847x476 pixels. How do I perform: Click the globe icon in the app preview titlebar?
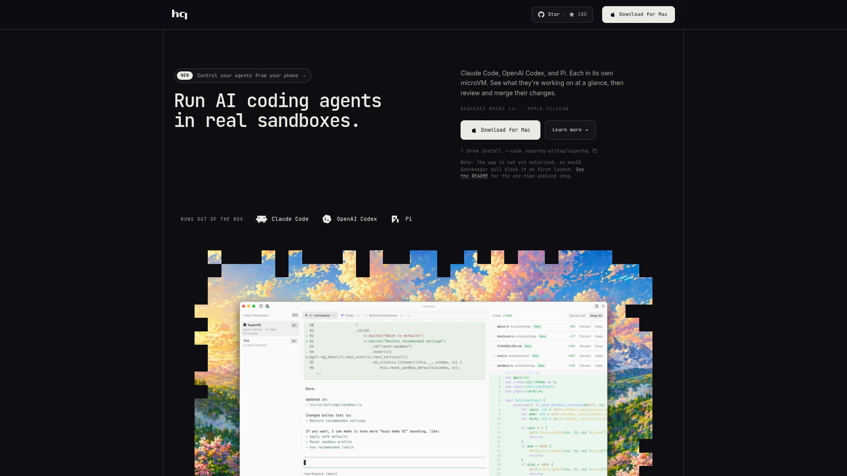pyautogui.click(x=267, y=306)
